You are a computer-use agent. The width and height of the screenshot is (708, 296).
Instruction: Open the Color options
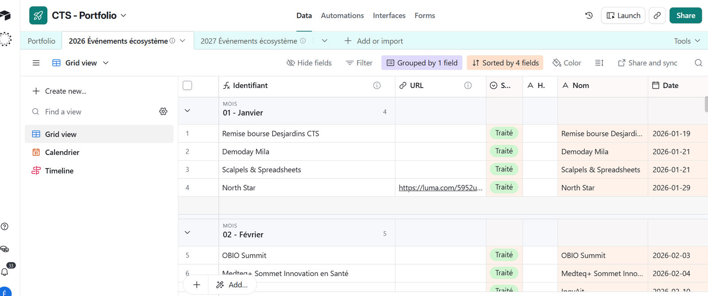(x=567, y=63)
